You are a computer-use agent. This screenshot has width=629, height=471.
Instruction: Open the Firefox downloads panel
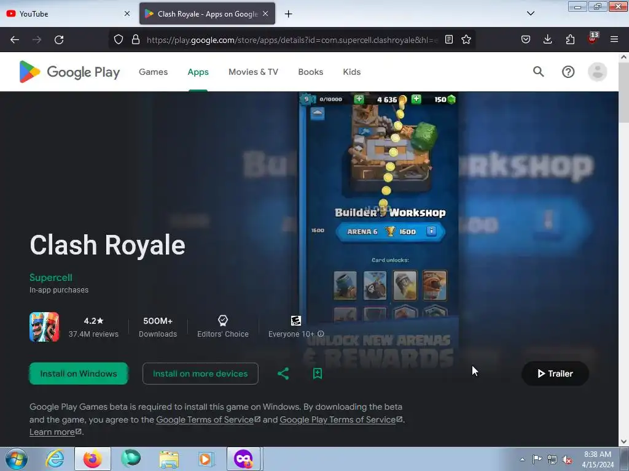click(547, 40)
